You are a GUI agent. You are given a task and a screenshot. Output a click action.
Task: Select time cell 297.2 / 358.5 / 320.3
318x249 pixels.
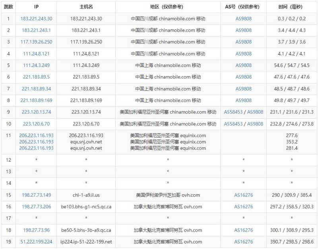click(x=292, y=207)
